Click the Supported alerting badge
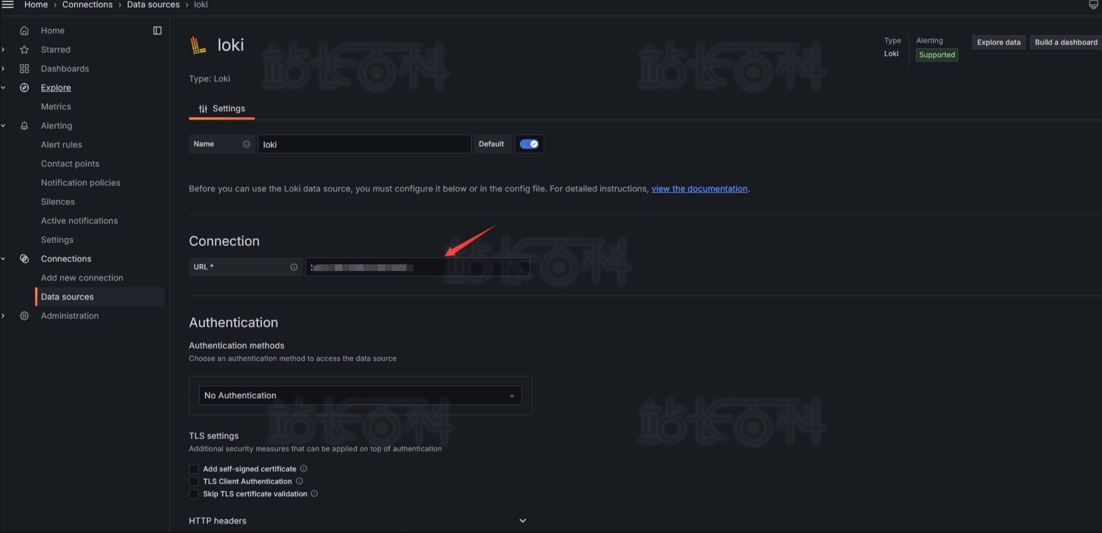This screenshot has height=533, width=1102. (937, 55)
